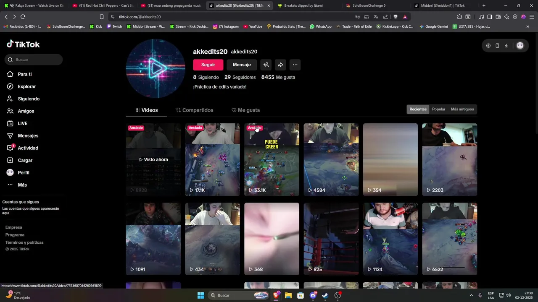Viewport: 538px width, 302px height.
Task: Click the TikTok logo
Action: point(23,44)
